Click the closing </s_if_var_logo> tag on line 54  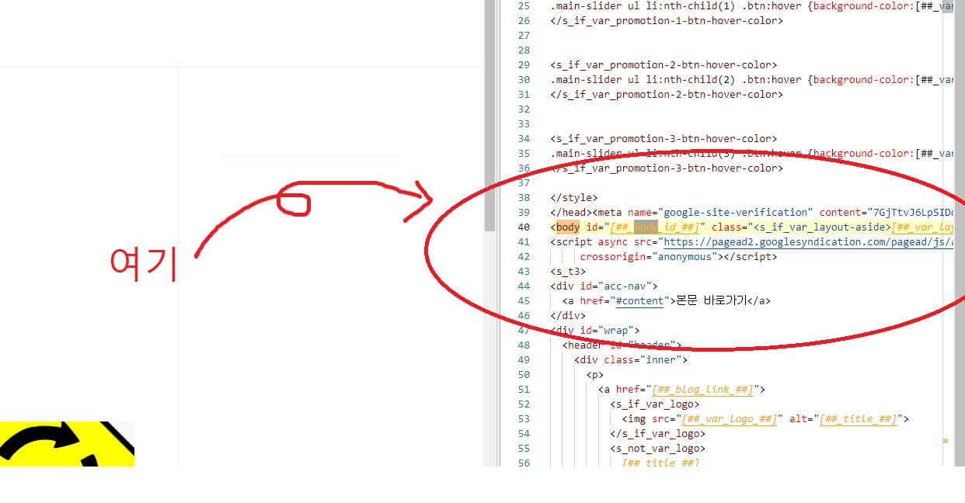click(x=657, y=434)
